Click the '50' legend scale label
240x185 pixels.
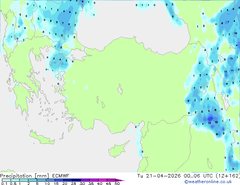117,183
